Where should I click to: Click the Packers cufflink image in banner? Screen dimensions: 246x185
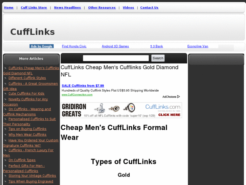click(x=114, y=109)
